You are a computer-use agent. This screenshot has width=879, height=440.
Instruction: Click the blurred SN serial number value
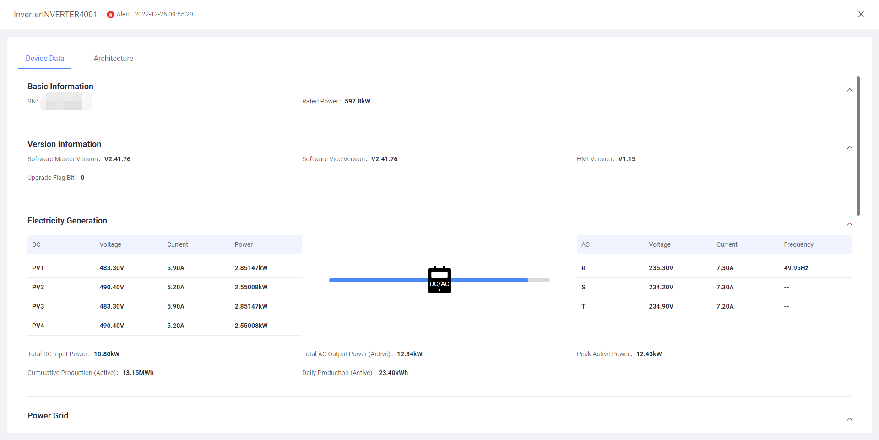click(x=66, y=101)
